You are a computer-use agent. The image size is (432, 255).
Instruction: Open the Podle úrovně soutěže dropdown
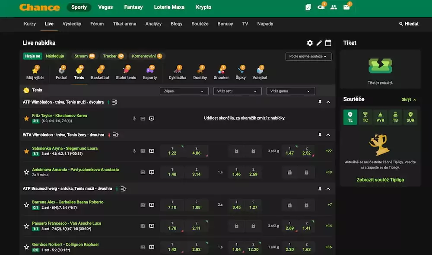[x=308, y=56]
